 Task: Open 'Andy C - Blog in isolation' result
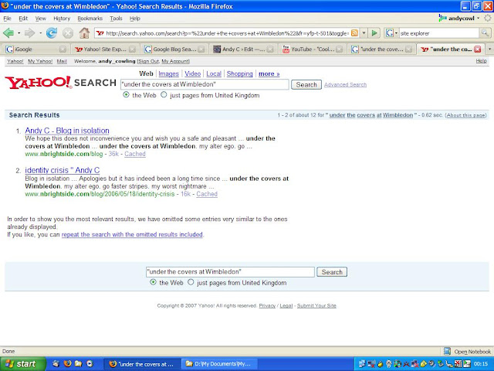click(67, 131)
